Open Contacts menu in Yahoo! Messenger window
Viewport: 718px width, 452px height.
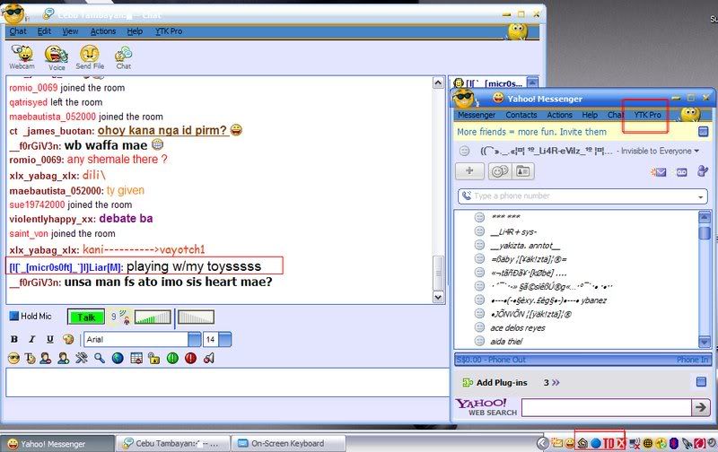point(521,115)
